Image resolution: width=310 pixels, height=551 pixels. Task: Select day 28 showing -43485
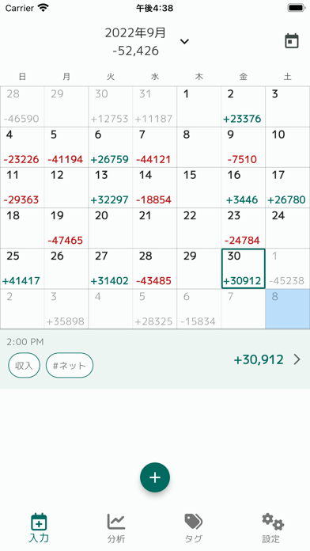click(x=155, y=269)
